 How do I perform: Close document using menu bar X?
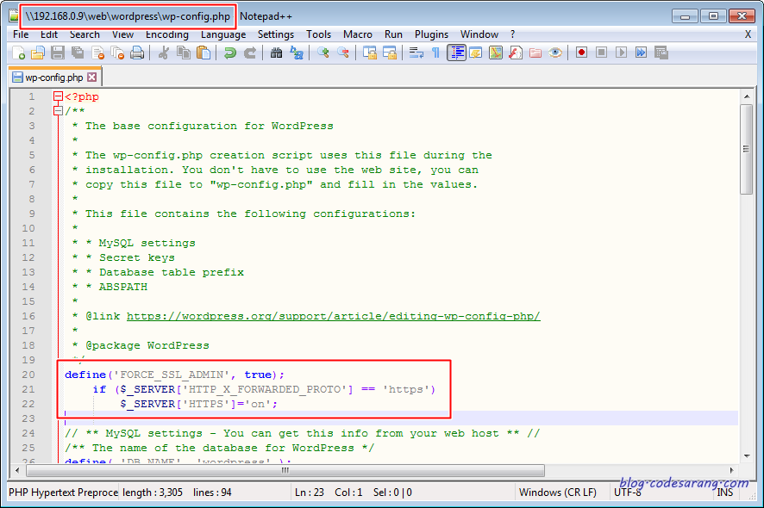point(748,34)
